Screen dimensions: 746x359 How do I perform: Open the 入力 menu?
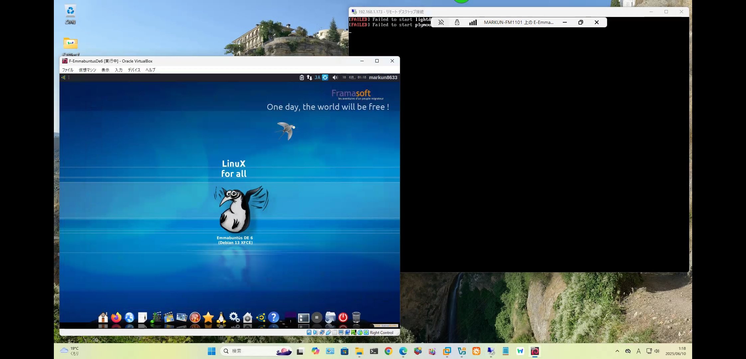(x=119, y=70)
